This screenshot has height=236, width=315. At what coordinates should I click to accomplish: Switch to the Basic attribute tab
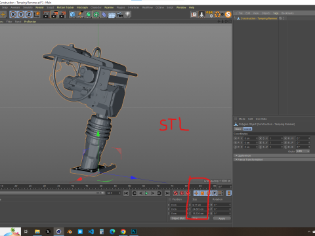click(x=238, y=129)
